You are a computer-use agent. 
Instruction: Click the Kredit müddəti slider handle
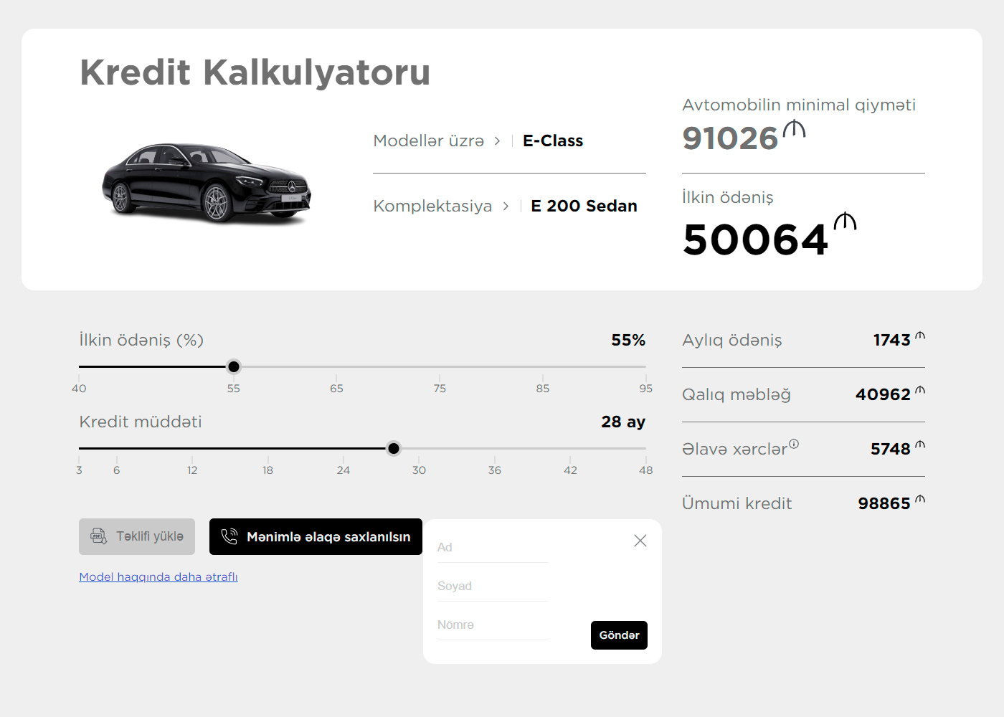click(394, 449)
